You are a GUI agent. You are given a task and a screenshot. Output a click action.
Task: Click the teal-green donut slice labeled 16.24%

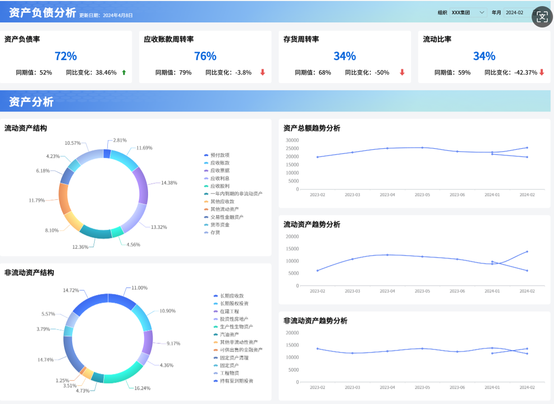click(x=124, y=374)
